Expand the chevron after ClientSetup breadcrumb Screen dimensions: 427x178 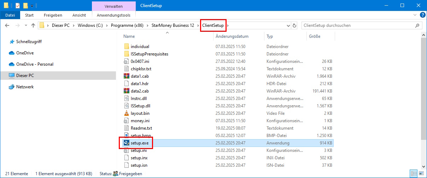tap(228, 25)
